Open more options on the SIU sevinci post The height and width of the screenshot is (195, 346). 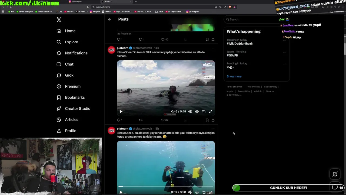point(213,48)
